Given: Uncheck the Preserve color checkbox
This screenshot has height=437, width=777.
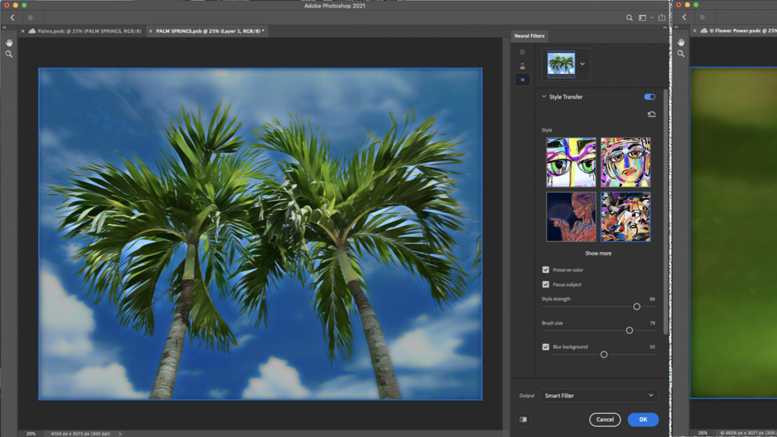Looking at the screenshot, I should (546, 270).
